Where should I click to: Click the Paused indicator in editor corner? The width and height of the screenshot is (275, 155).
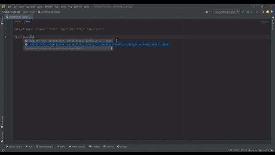[x=265, y=22]
